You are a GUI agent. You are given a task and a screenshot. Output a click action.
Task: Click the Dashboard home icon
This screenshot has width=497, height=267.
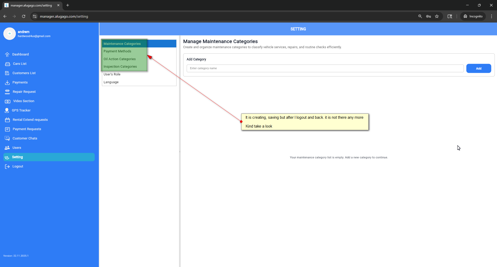7,54
